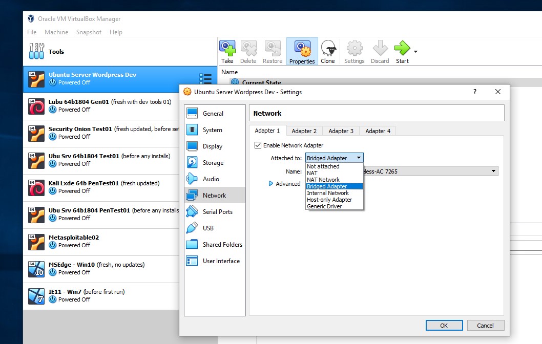This screenshot has height=344, width=542.
Task: Click the Clone sheep icon
Action: (328, 52)
